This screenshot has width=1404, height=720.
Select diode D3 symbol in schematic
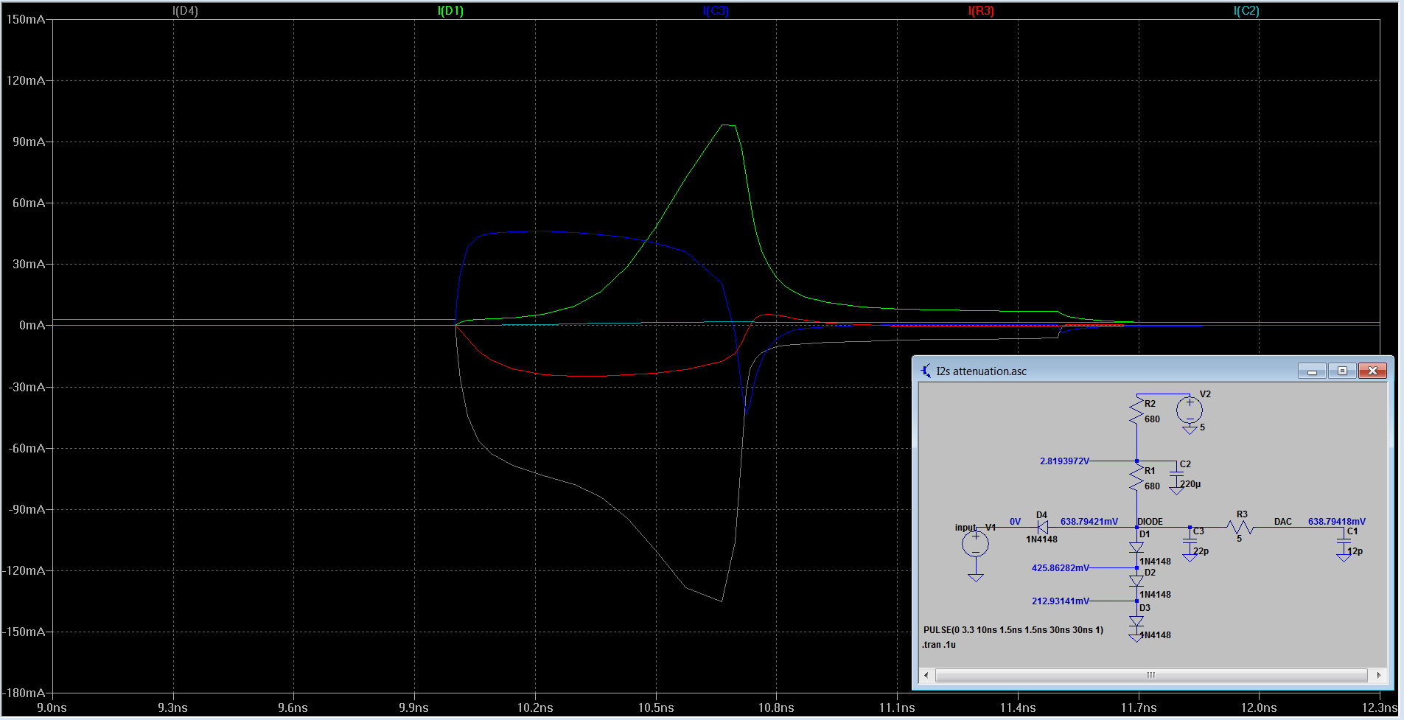point(1136,621)
